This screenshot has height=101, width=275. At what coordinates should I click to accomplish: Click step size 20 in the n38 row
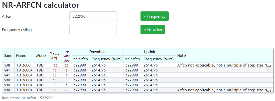point(67,65)
